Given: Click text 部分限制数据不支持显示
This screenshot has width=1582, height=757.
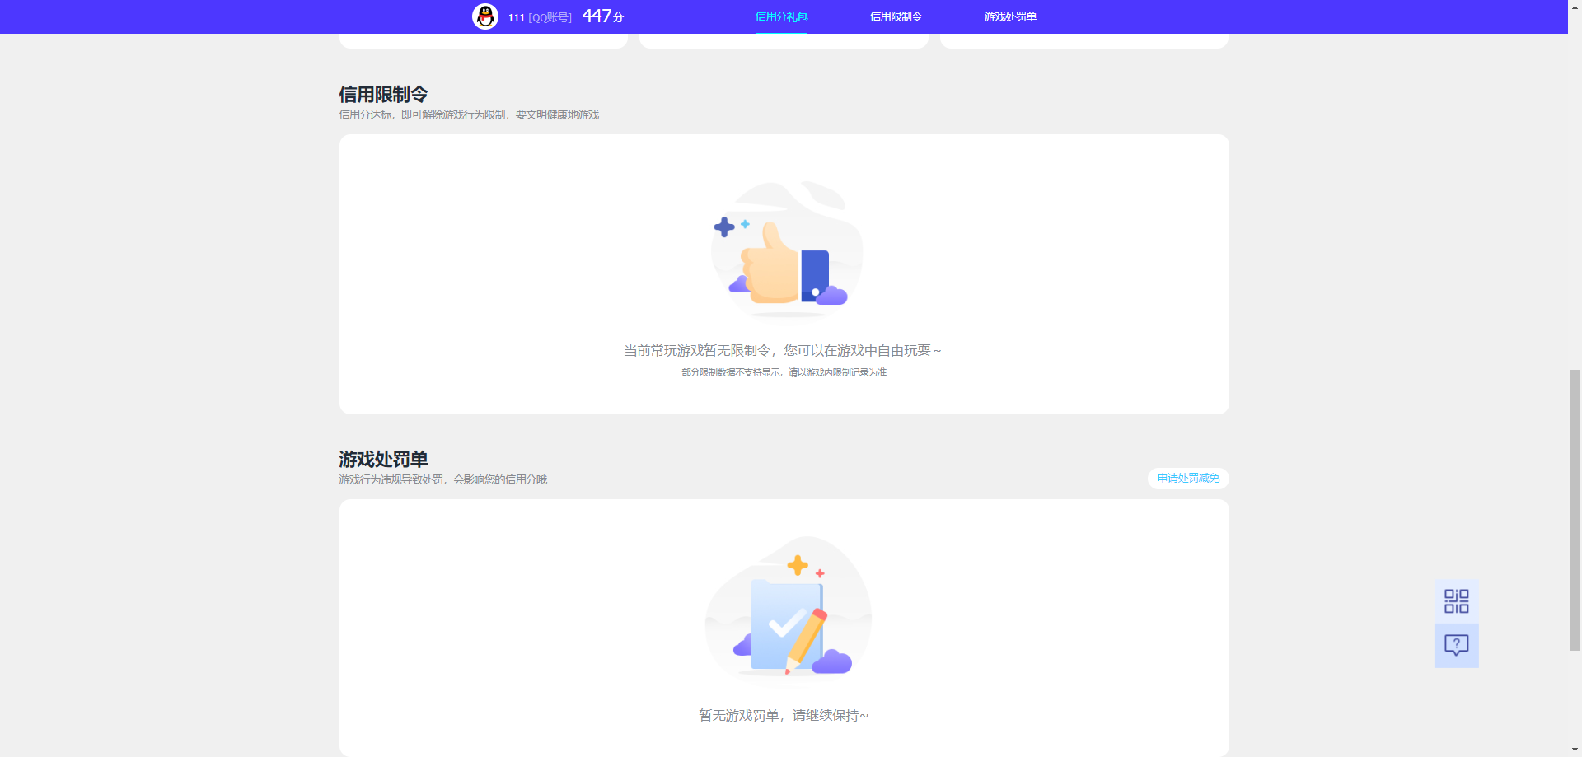Looking at the screenshot, I should pyautogui.click(x=731, y=372).
